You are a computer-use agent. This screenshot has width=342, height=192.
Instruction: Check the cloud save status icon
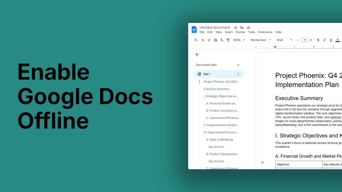point(248,28)
